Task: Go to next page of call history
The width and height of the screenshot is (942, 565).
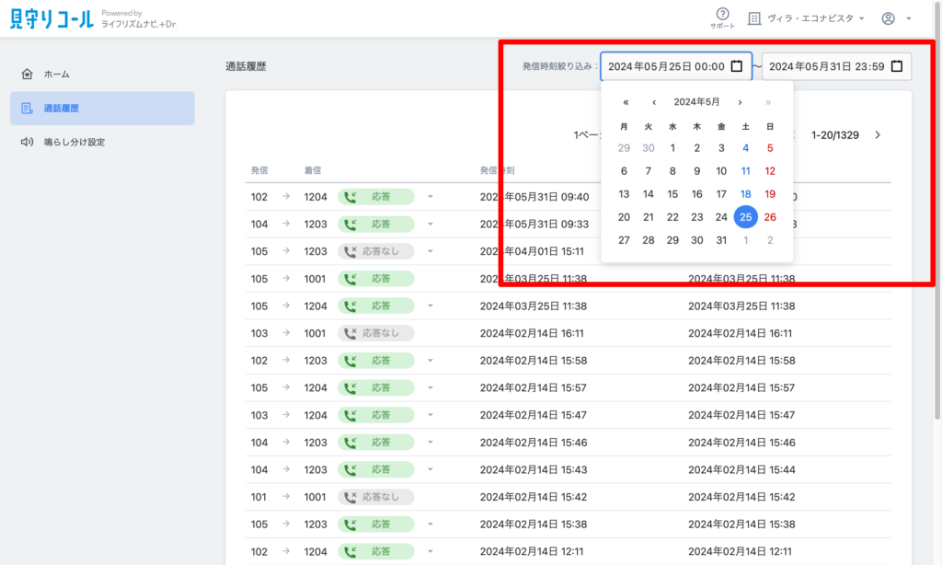Action: (x=878, y=134)
